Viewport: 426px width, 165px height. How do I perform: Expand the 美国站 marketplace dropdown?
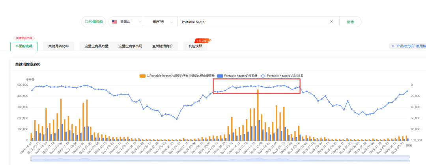coord(126,22)
